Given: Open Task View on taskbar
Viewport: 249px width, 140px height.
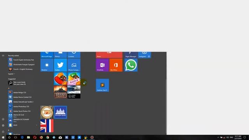Looking at the screenshot, I should (16, 137).
